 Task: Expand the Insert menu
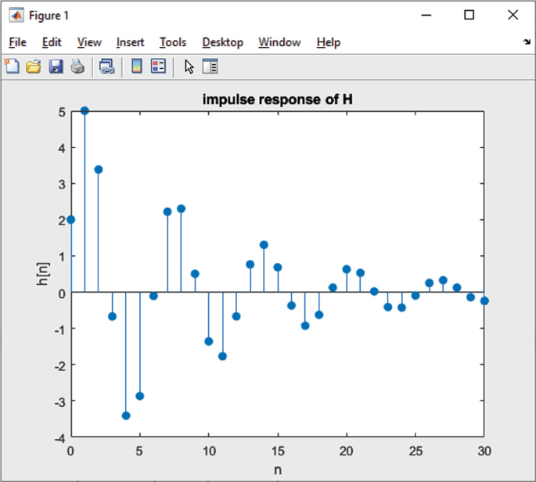(x=130, y=42)
